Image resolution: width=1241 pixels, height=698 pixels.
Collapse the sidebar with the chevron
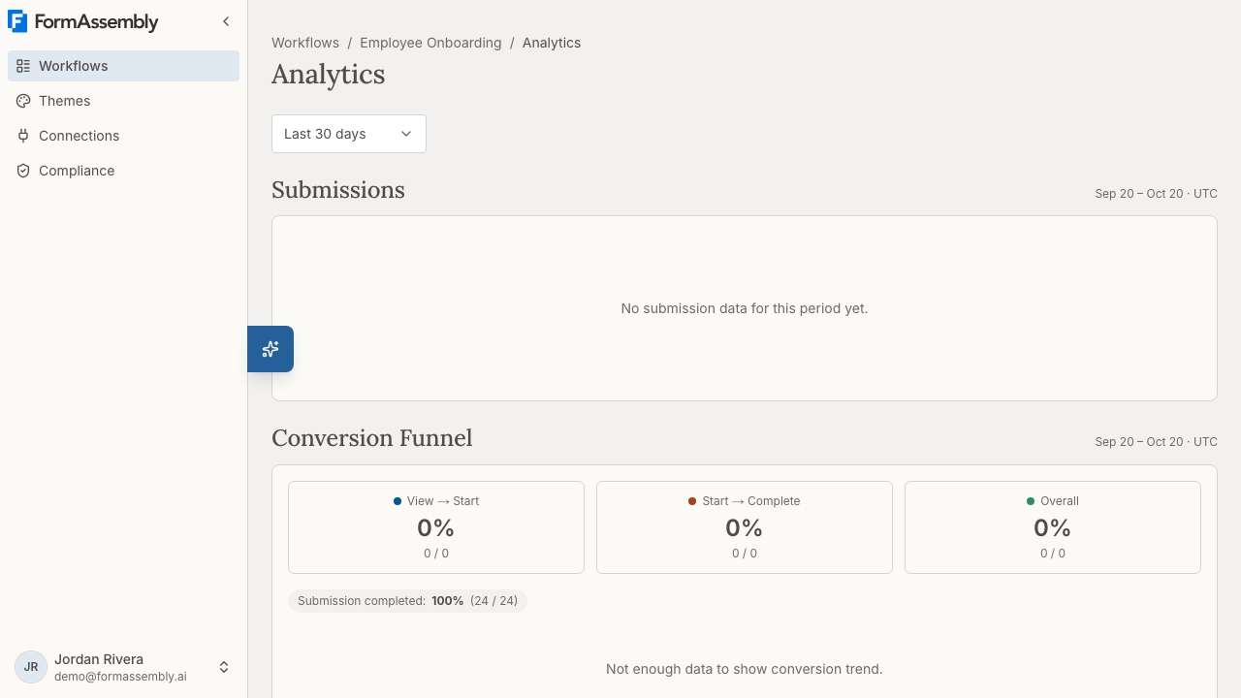(x=226, y=21)
